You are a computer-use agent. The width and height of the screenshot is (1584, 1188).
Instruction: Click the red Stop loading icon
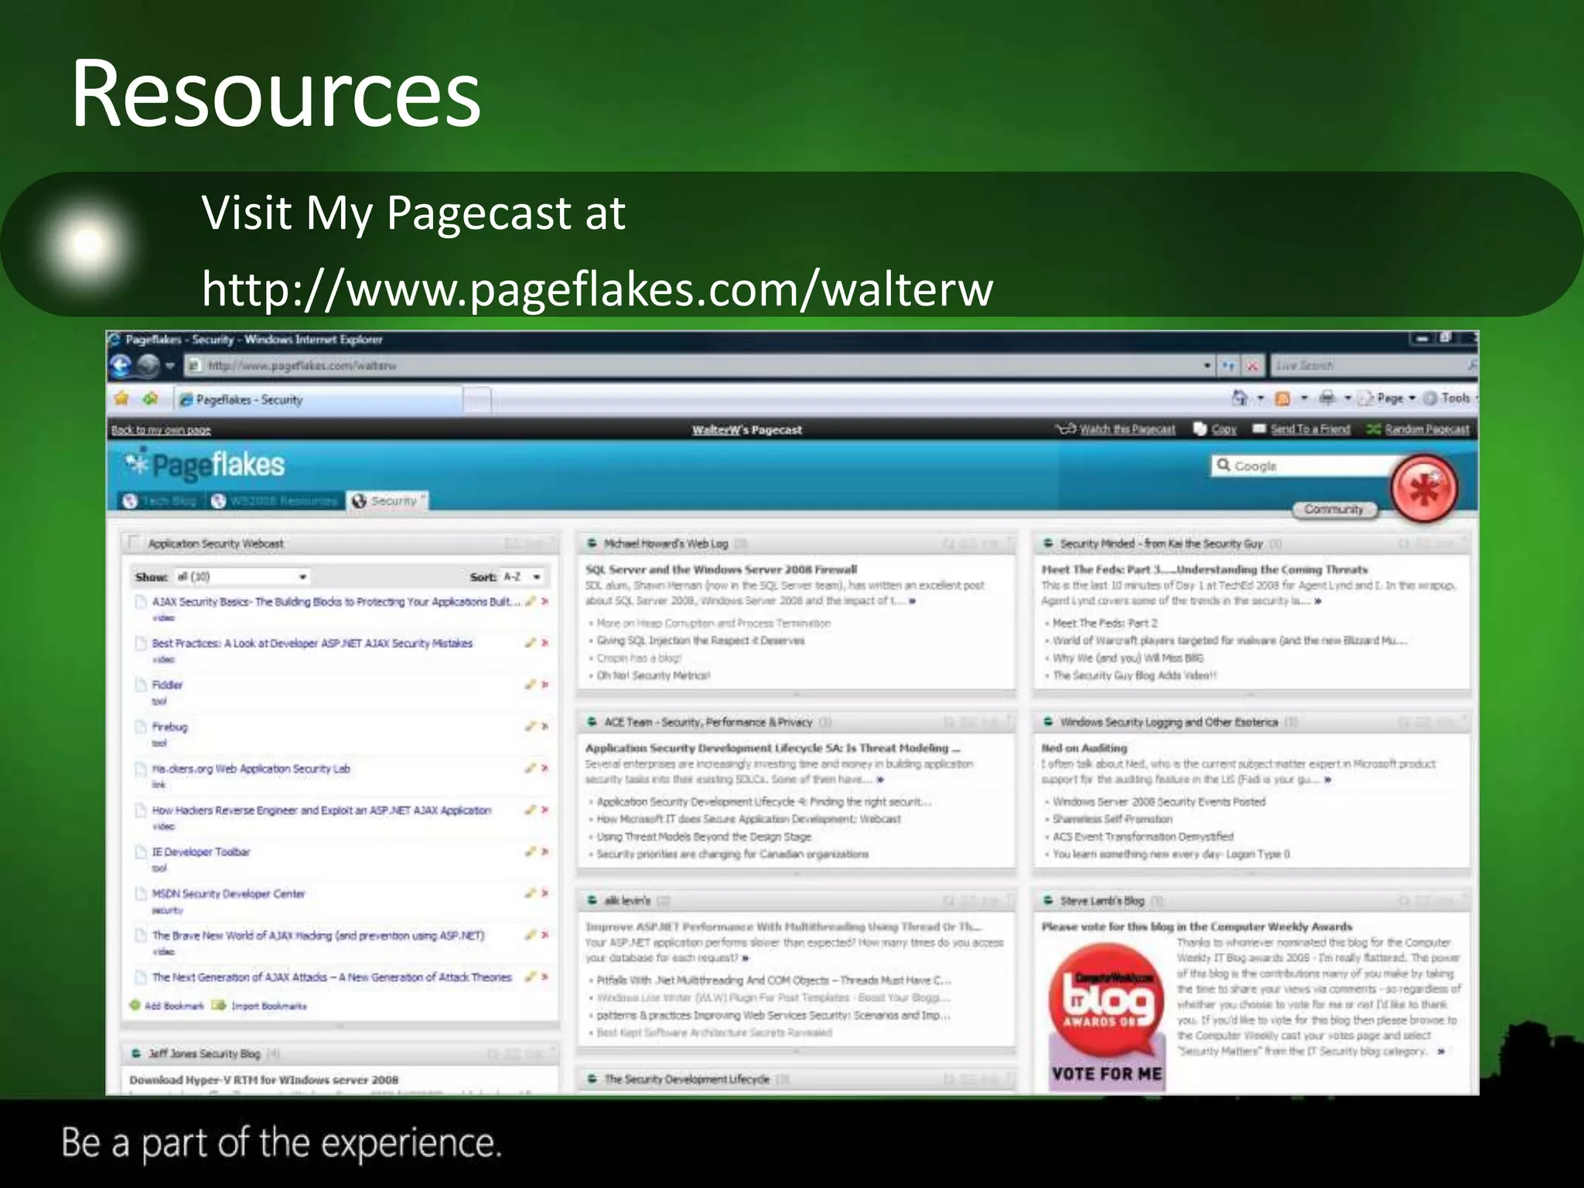[1252, 366]
